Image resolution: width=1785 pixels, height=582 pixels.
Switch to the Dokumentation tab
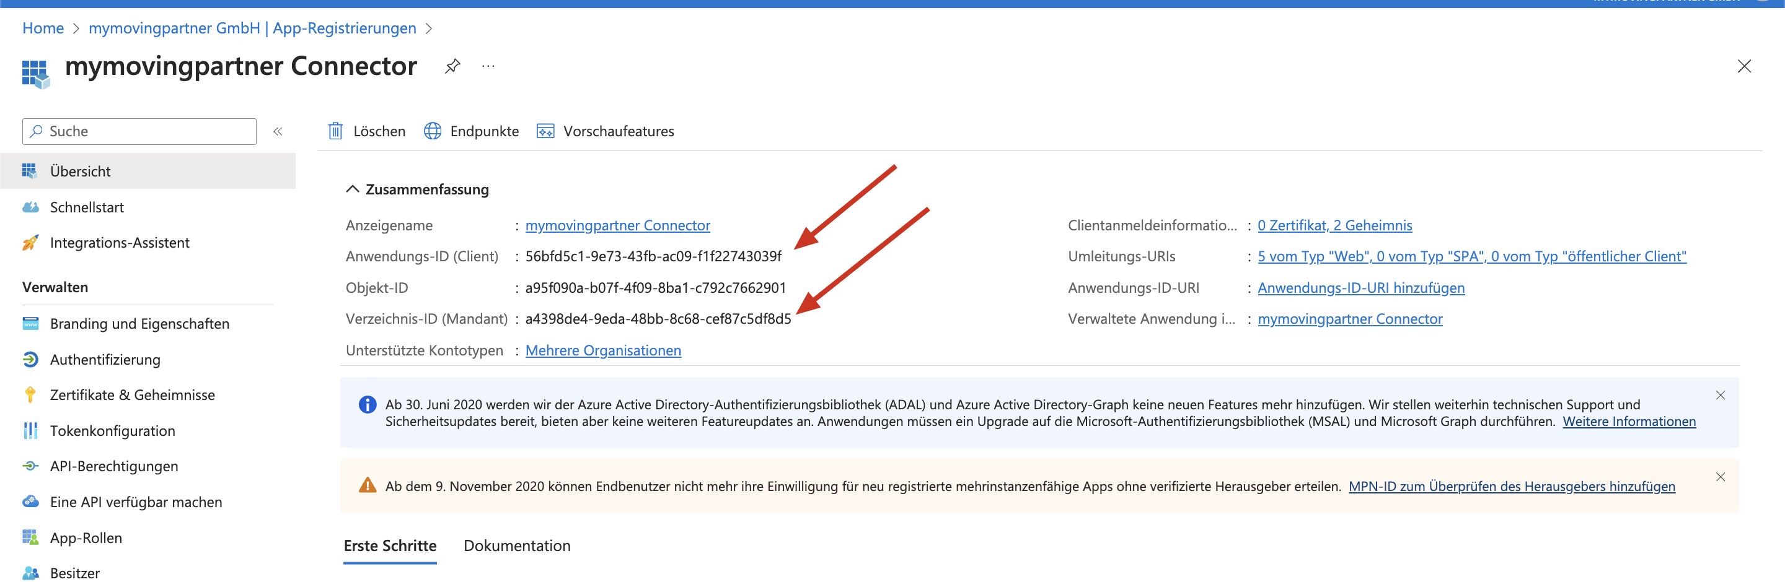click(517, 545)
